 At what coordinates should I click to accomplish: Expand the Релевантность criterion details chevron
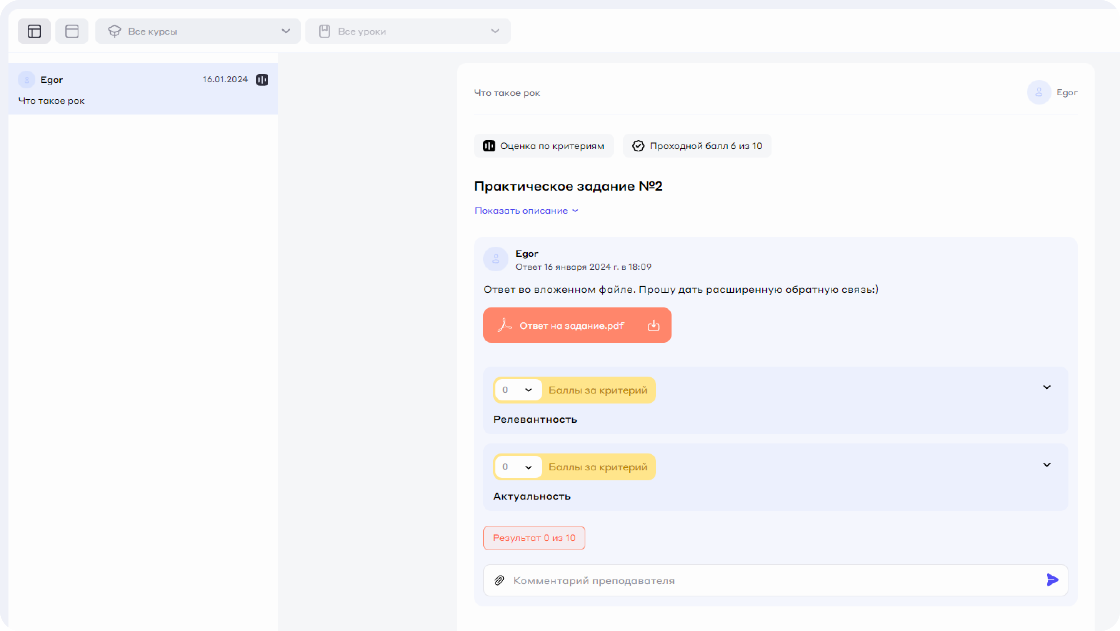pos(1047,387)
